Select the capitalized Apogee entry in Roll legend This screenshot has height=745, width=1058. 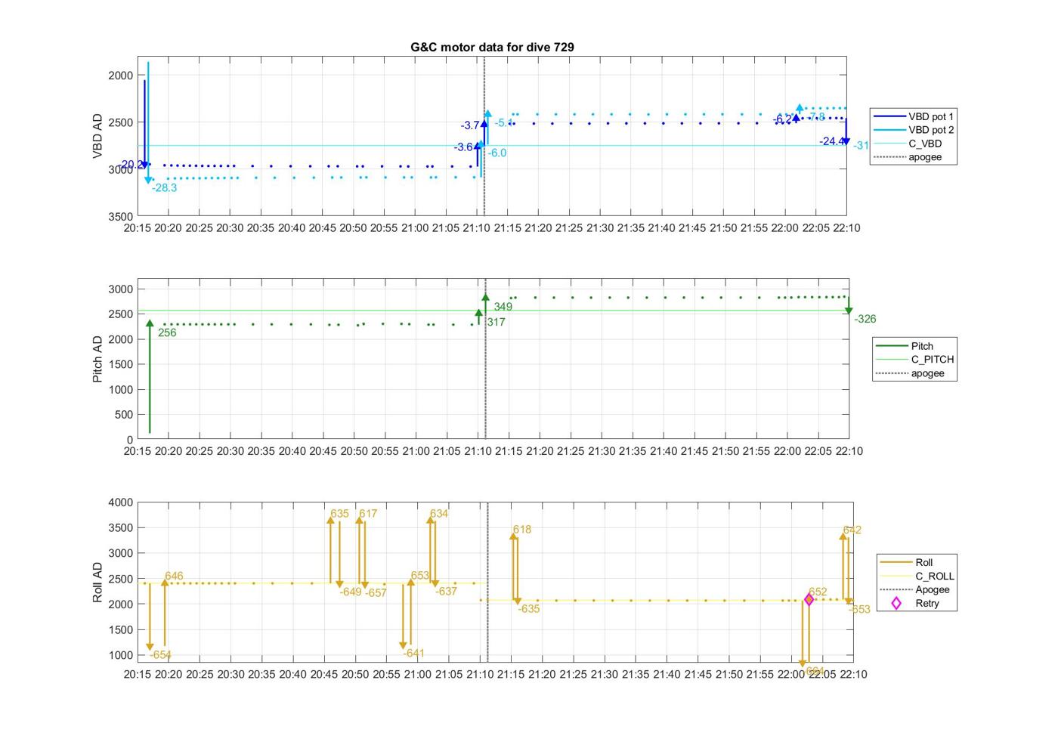[x=917, y=589]
